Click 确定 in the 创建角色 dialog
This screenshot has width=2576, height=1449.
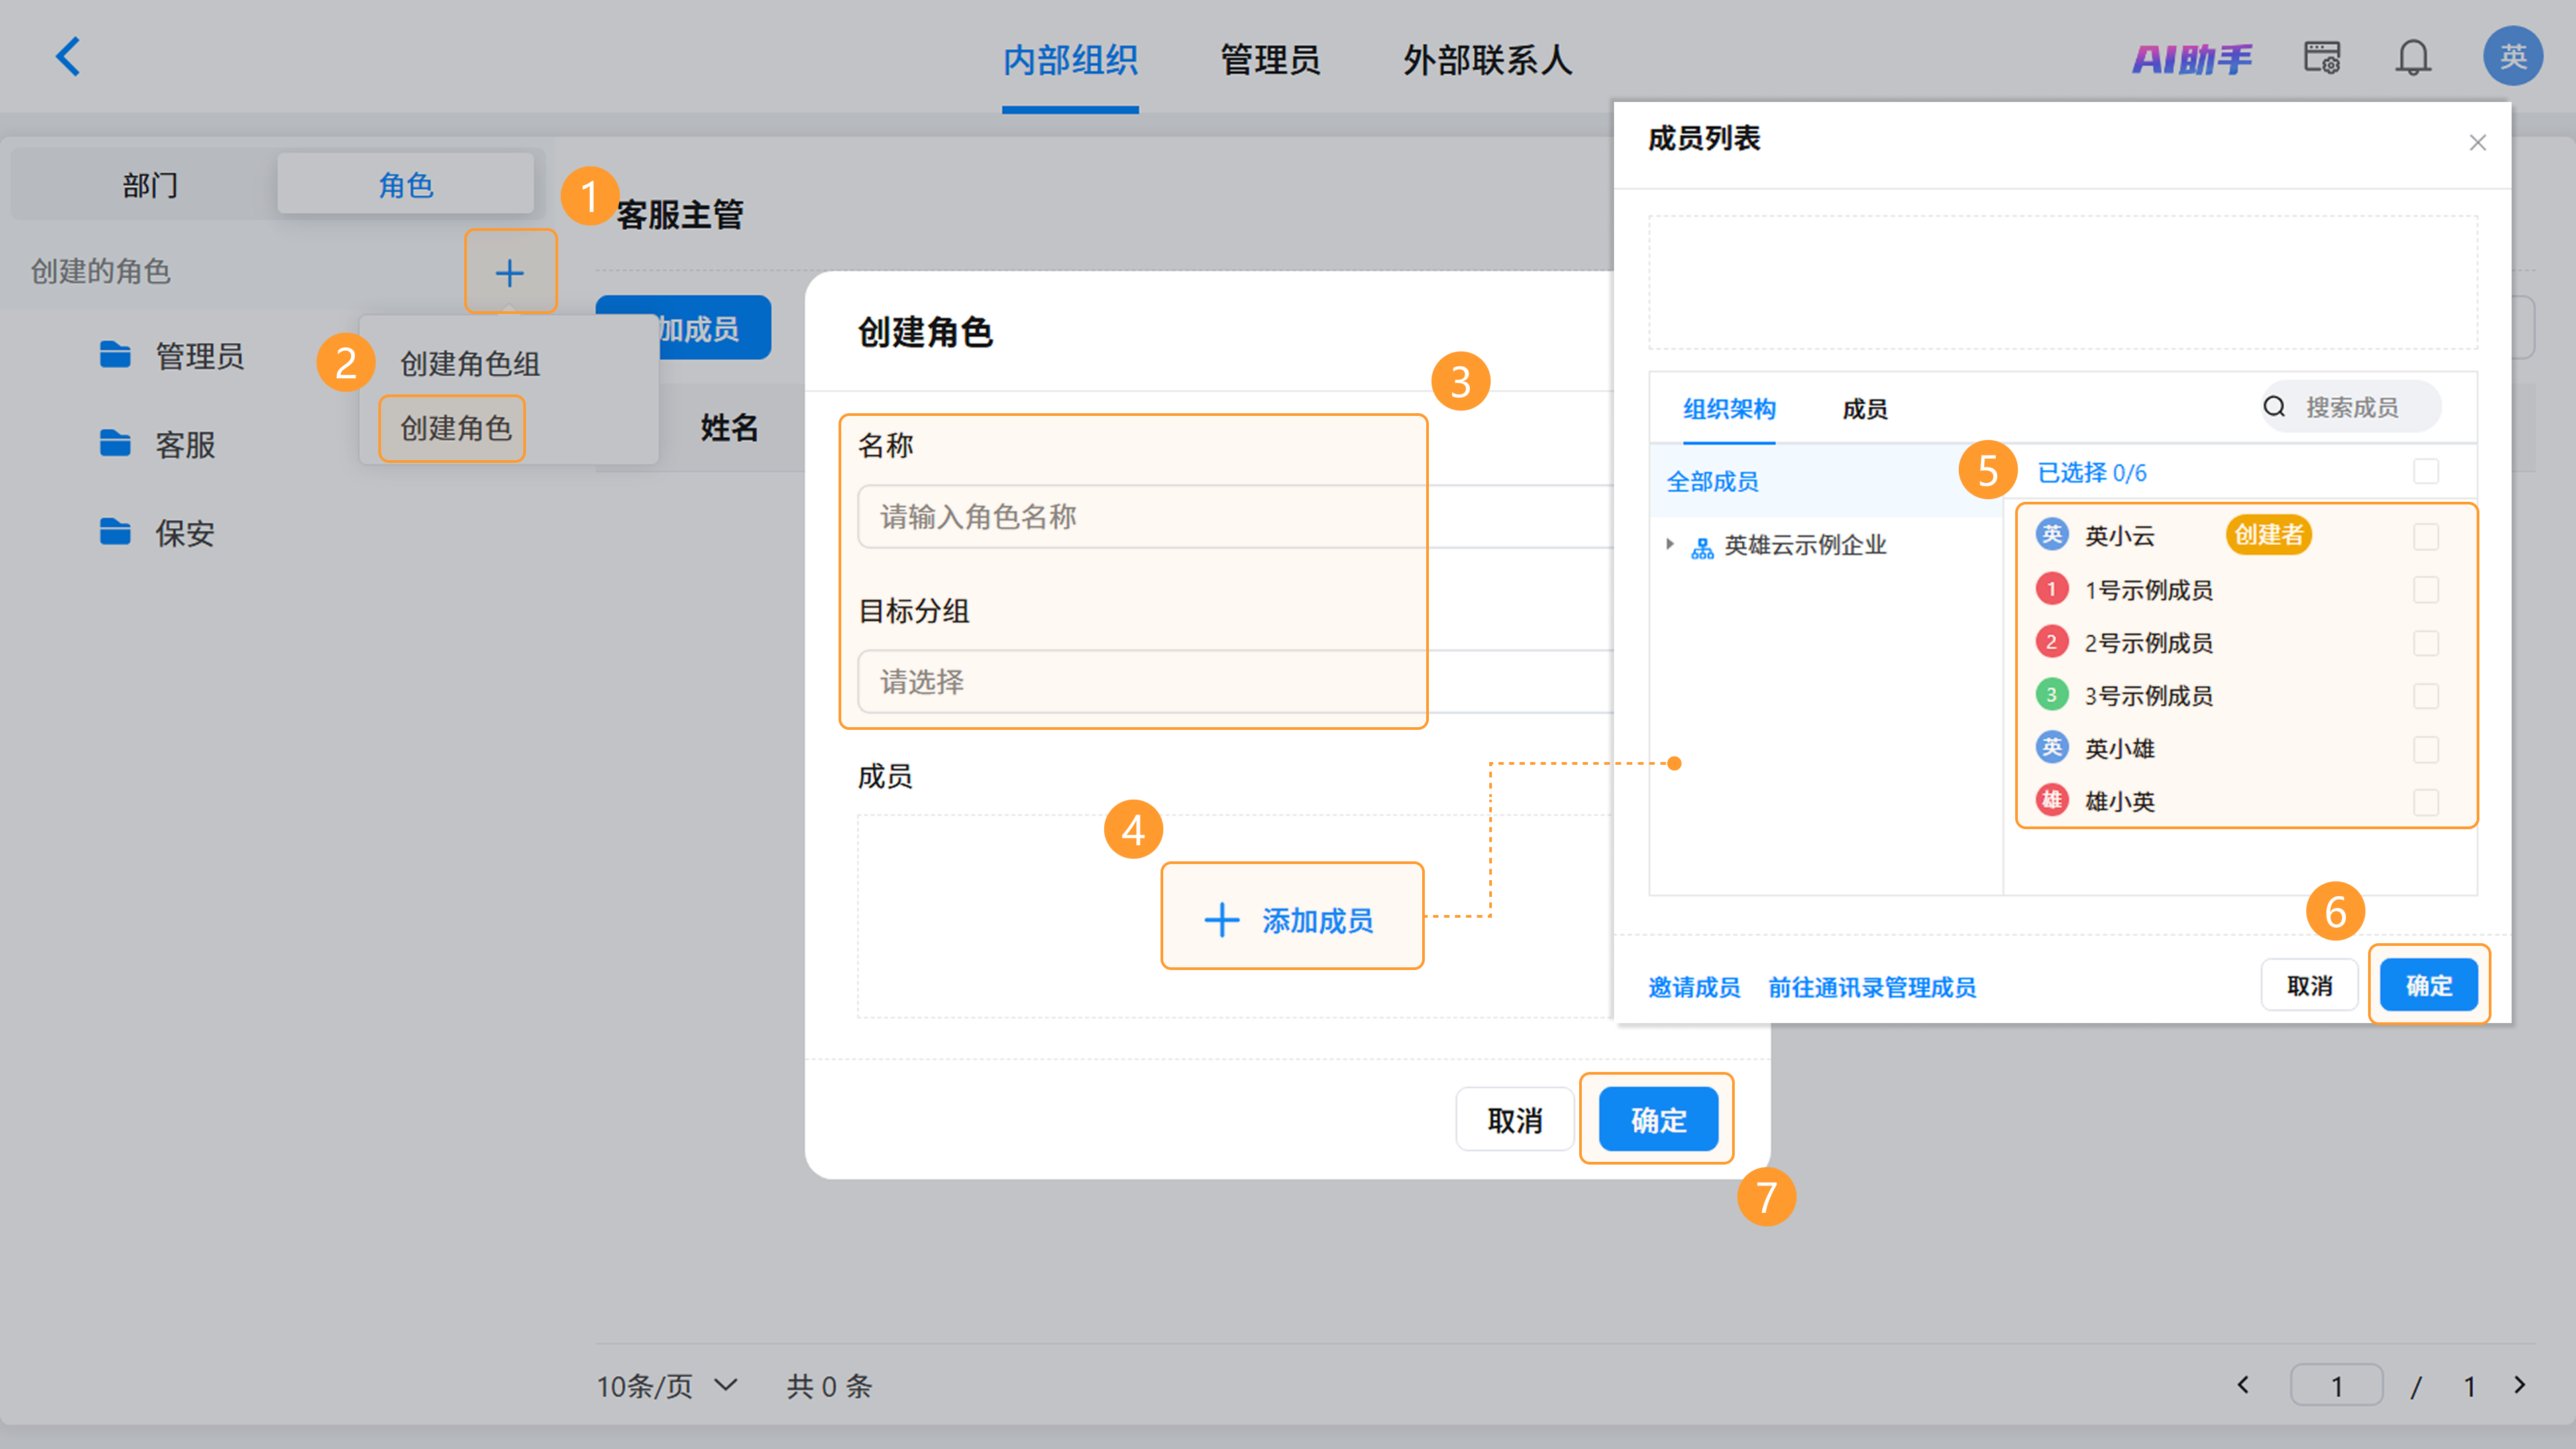1658,1120
